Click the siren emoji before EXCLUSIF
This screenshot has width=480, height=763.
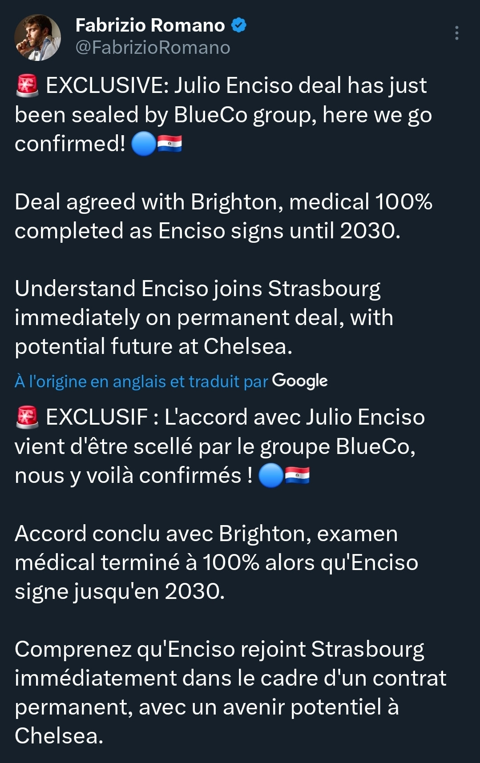point(27,417)
